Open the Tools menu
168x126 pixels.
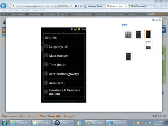pyautogui.click(x=35, y=10)
